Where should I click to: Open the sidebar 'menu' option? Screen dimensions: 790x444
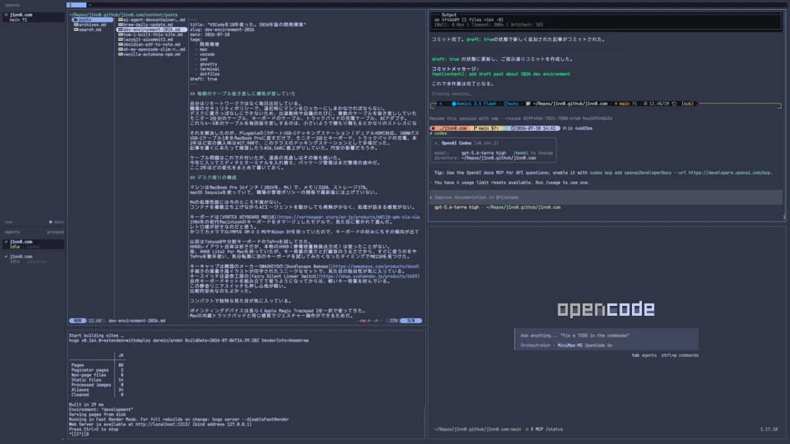pyautogui.click(x=59, y=222)
